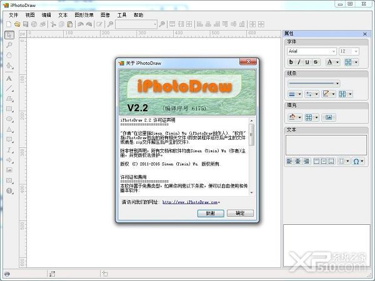Open the 图像 menu

click(105, 15)
